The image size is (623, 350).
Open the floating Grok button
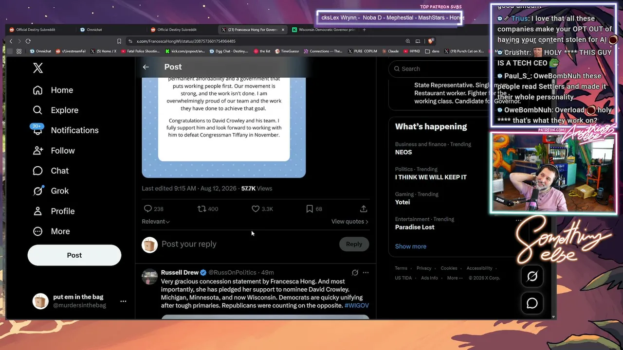point(532,277)
